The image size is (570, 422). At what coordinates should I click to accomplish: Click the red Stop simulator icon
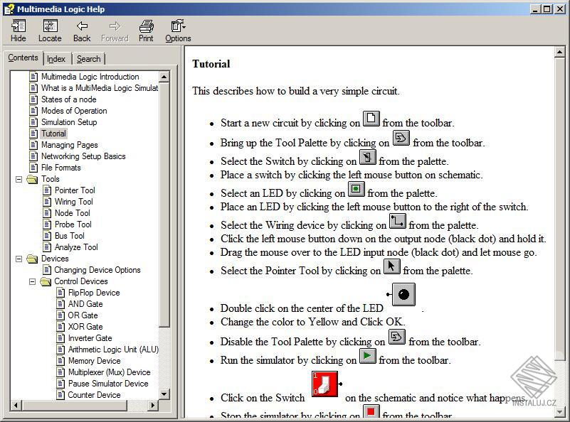(371, 413)
